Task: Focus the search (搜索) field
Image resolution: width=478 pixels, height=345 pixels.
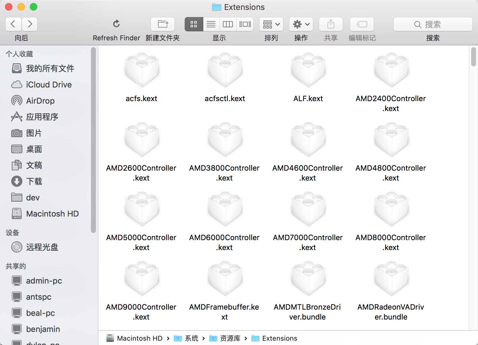Action: pyautogui.click(x=433, y=24)
